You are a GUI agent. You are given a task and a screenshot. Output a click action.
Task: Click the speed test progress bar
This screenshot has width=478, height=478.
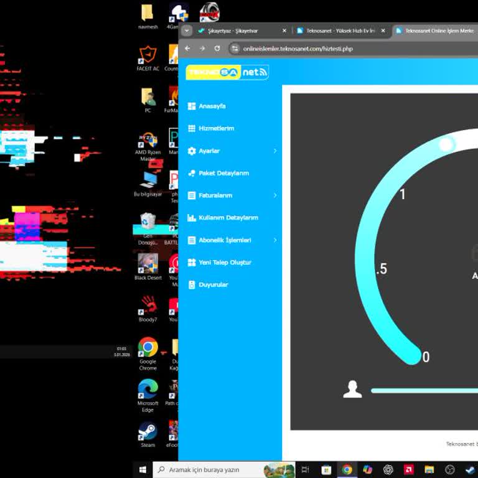(x=423, y=391)
